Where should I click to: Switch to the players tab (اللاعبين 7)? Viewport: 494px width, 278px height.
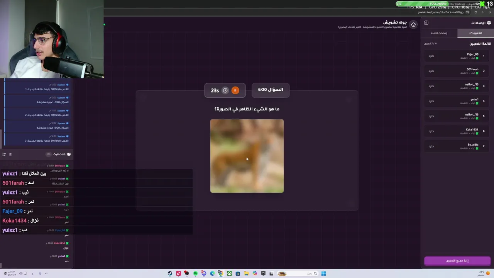tap(475, 33)
